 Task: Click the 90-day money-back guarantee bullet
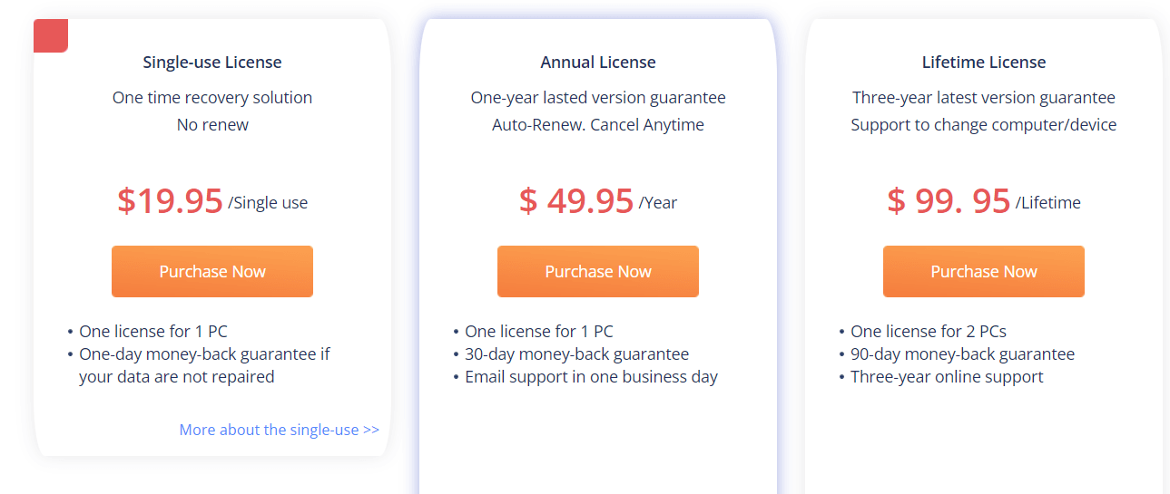click(x=962, y=354)
